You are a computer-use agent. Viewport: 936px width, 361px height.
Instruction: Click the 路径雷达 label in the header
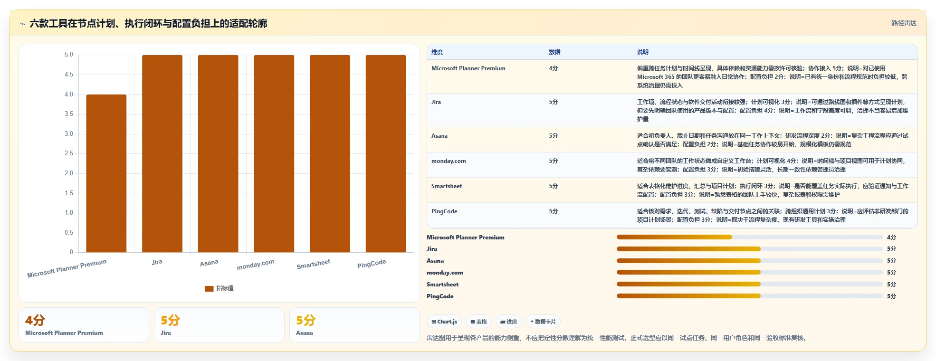(x=904, y=23)
